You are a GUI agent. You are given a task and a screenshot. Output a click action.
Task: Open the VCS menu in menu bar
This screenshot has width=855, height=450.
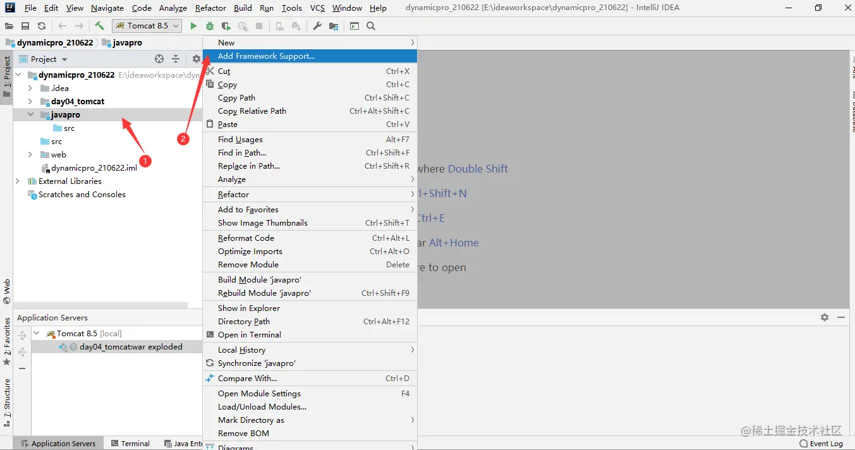point(318,8)
